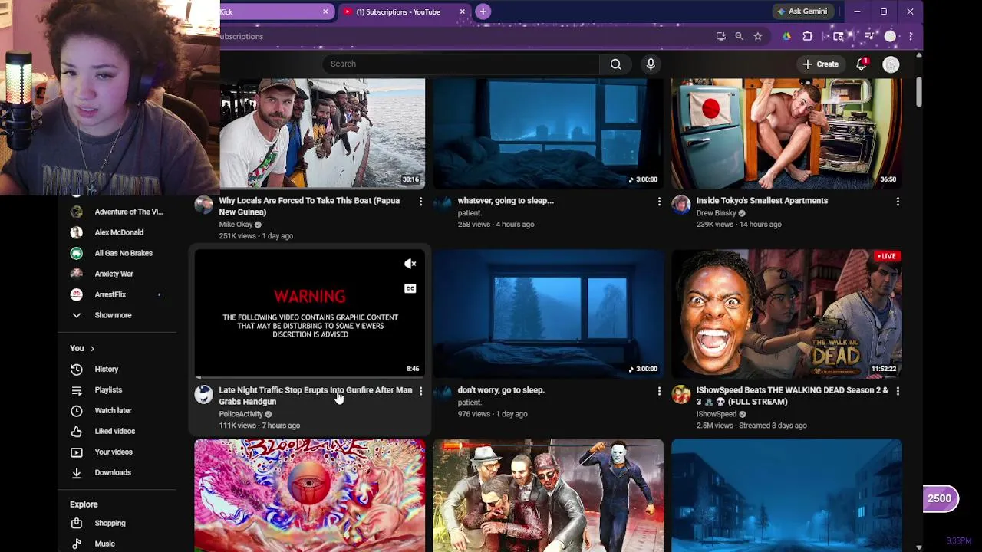Open the IShowSpeed Walking Dead live thumbnail
The image size is (982, 552).
pos(787,313)
